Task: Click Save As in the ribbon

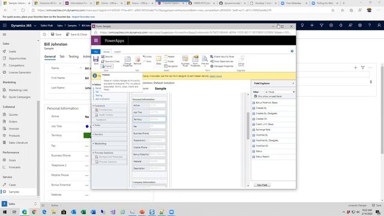Action: [x=107, y=56]
